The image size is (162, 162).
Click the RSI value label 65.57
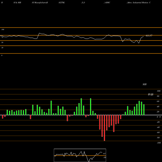(x=149, y=36)
